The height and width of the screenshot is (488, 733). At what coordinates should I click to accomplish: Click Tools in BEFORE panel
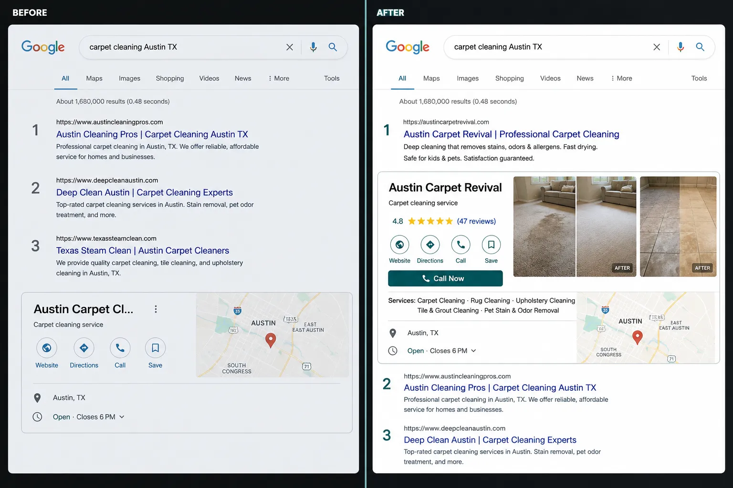pos(332,78)
